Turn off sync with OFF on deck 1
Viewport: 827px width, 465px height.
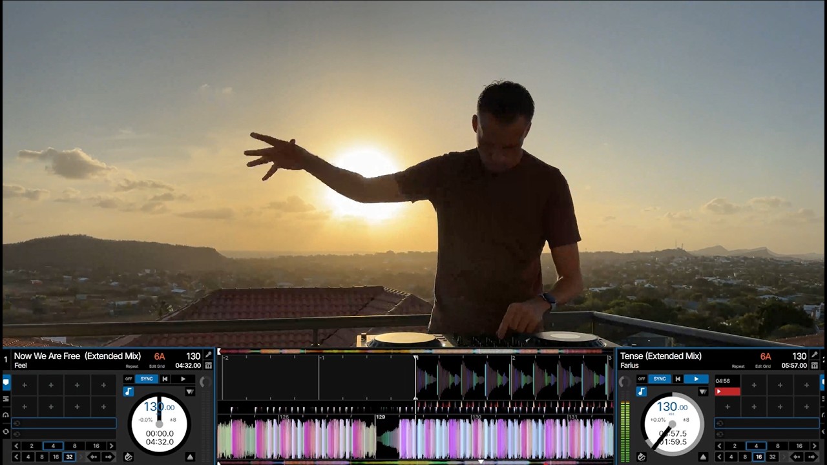point(129,379)
